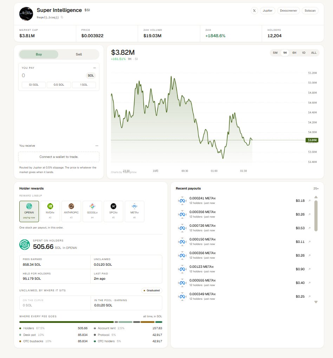The height and width of the screenshot is (358, 333).
Task: Click the OTC buybacks orange fee segment
Action: pos(148,322)
